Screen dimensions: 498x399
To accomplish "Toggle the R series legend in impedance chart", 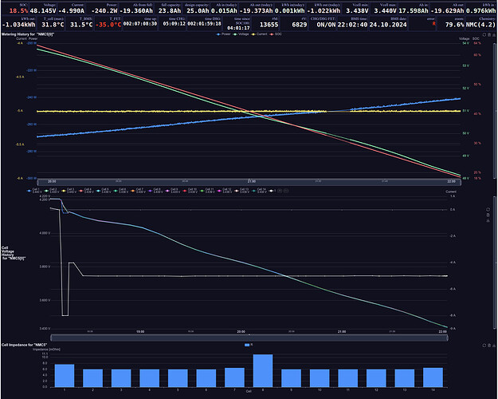I will [249, 345].
